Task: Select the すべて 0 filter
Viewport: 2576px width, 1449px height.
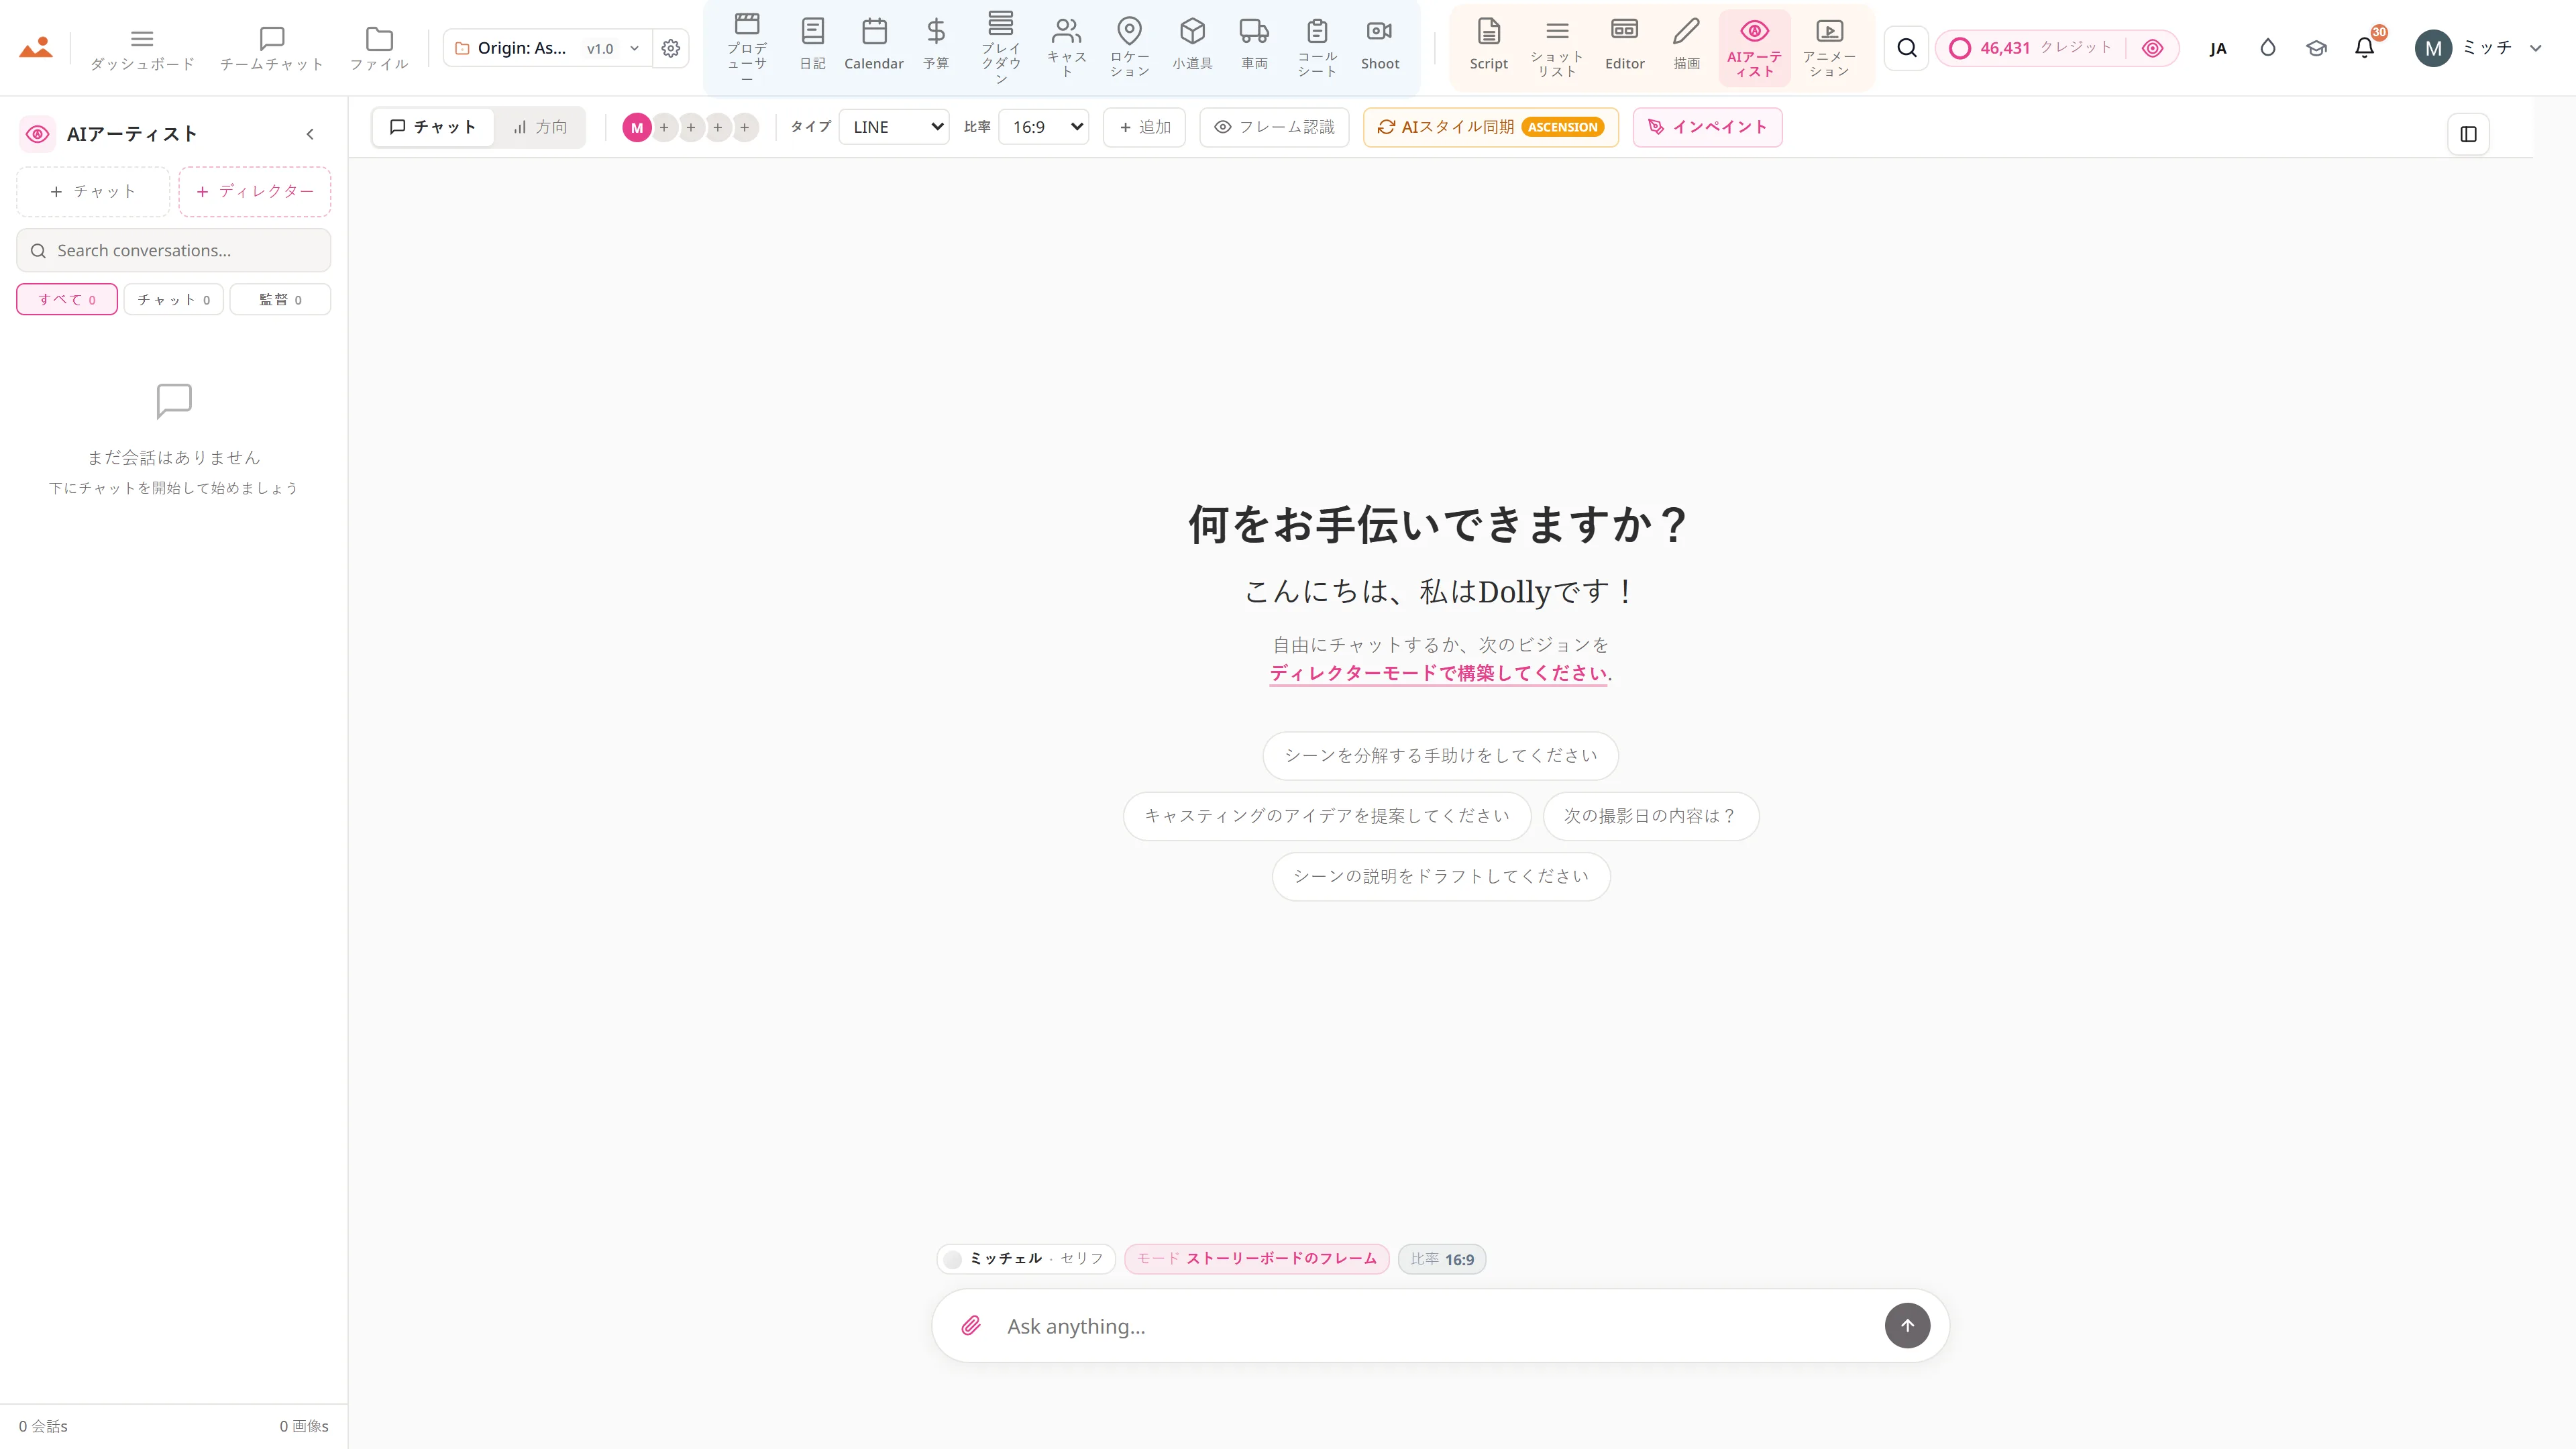Action: coord(67,299)
